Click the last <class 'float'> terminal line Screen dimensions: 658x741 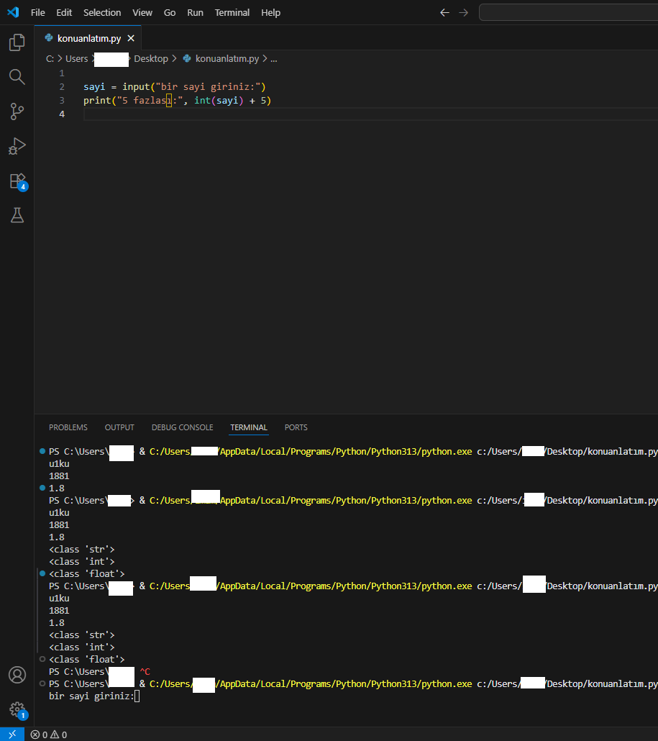click(x=86, y=659)
